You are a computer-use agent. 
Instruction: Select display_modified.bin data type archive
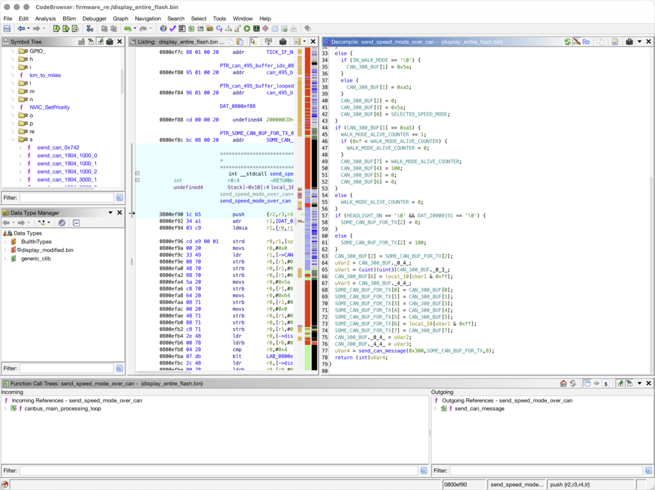coord(47,250)
